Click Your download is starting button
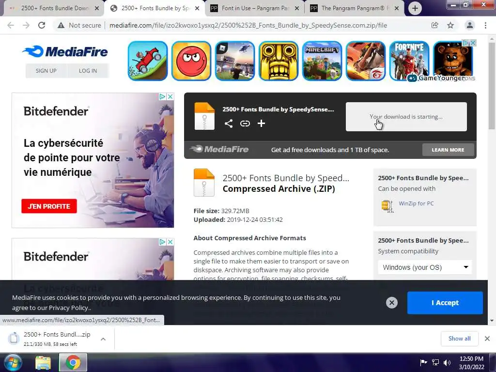 coord(406,116)
